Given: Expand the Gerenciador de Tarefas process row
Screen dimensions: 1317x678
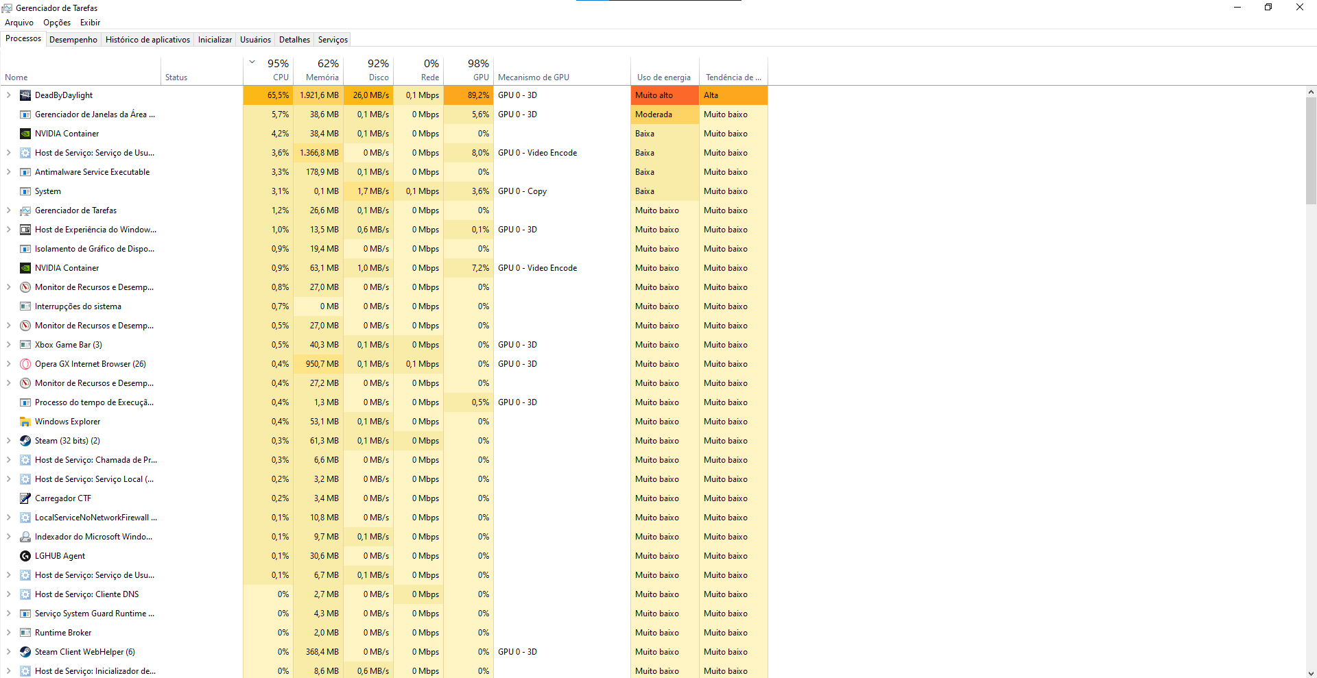Looking at the screenshot, I should 8,210.
